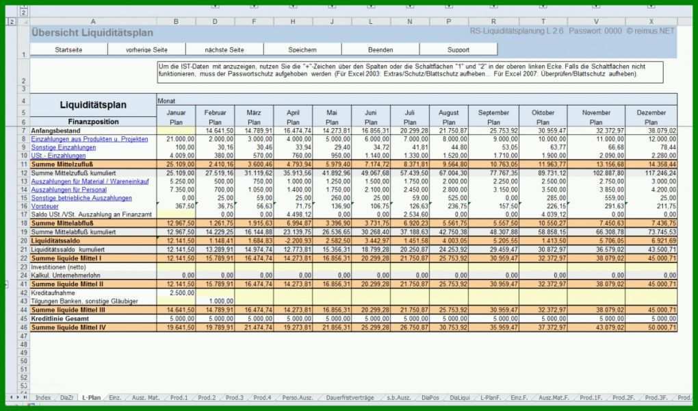Screen dimensions: 698x411
Task: Click the Übersicht Liquiditätsplan title
Action: click(x=92, y=33)
